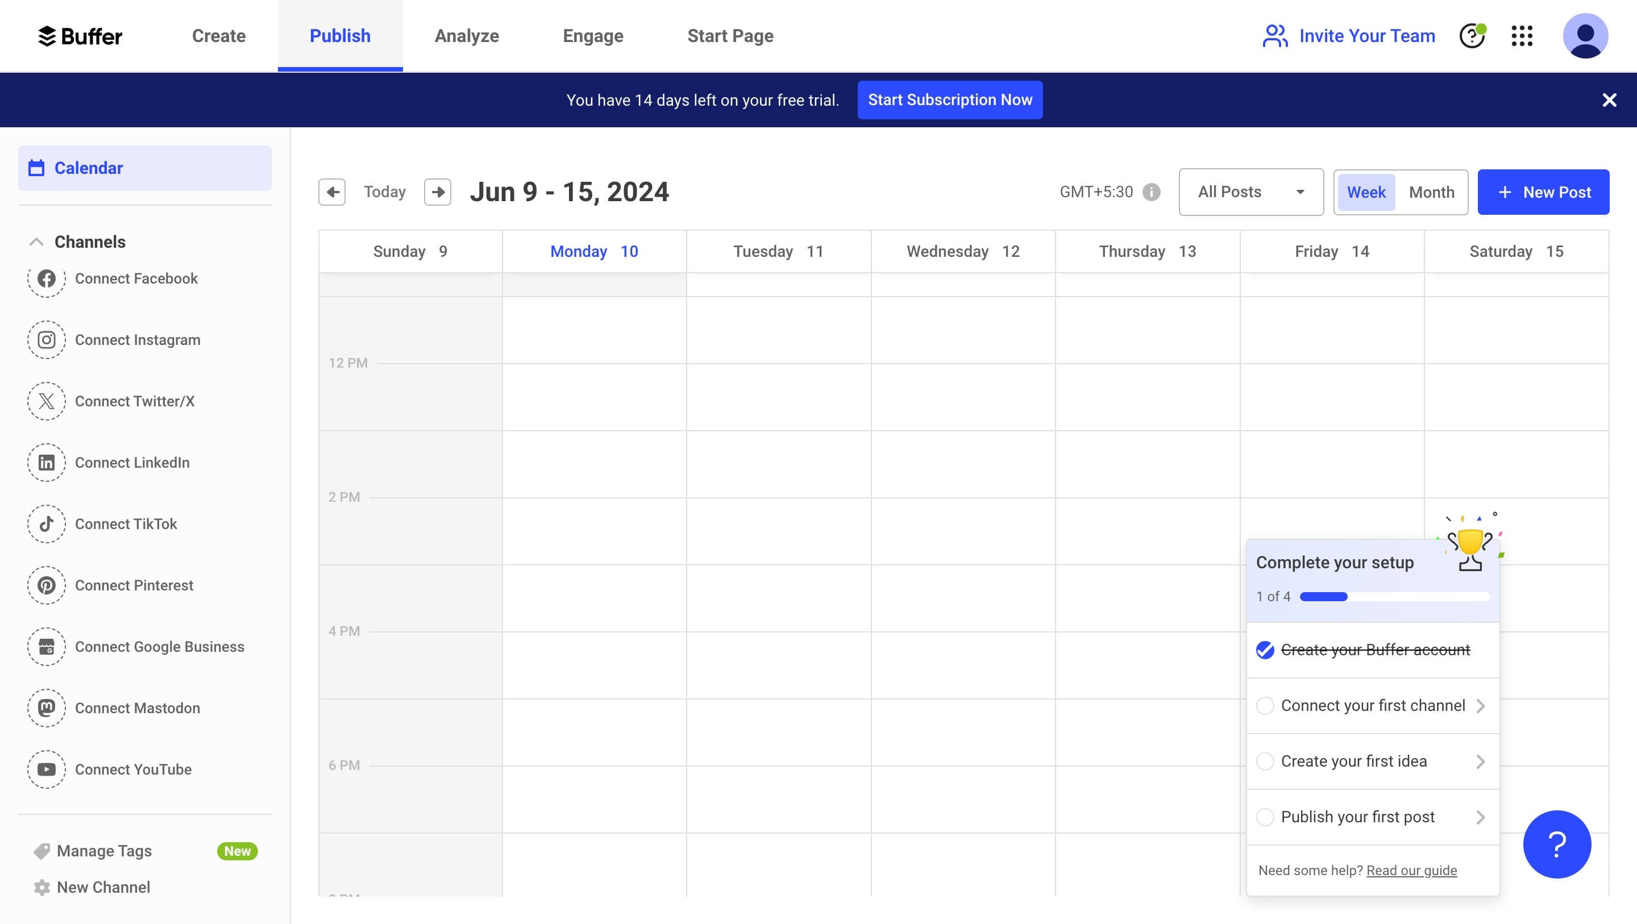Click the New Post button
The width and height of the screenshot is (1637, 924).
1543,192
